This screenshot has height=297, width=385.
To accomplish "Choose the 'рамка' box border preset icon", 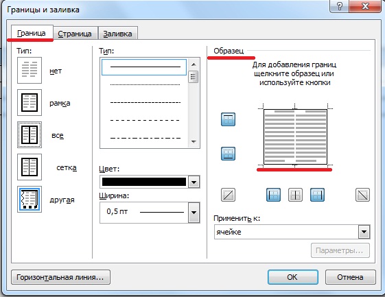I will [30, 102].
